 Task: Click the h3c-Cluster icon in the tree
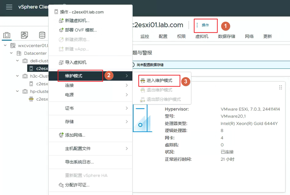pos(25,76)
